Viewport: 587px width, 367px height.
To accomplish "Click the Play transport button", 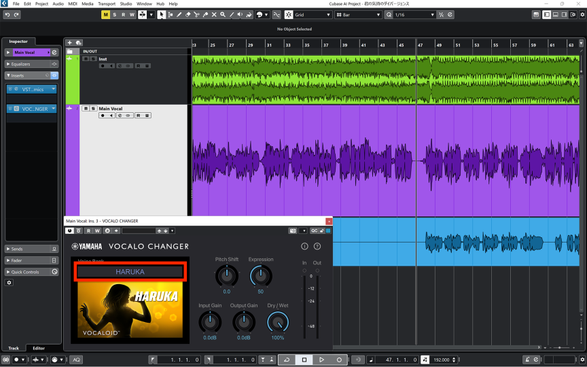I will tap(321, 360).
